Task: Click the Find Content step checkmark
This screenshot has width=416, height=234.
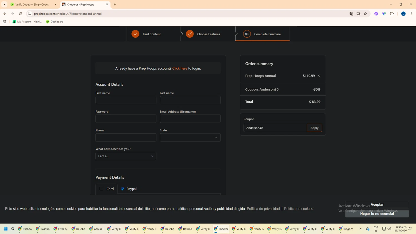Action: pos(135,34)
